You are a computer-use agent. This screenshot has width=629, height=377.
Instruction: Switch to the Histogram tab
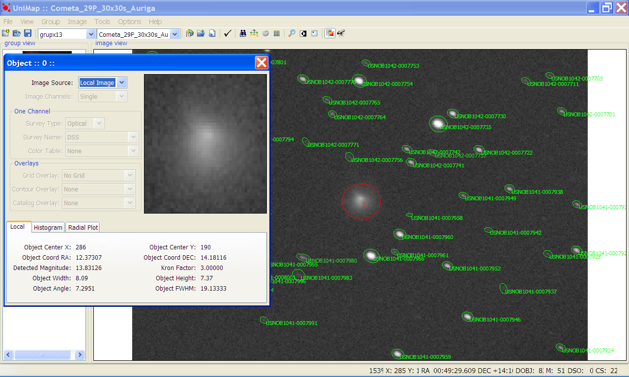[48, 227]
